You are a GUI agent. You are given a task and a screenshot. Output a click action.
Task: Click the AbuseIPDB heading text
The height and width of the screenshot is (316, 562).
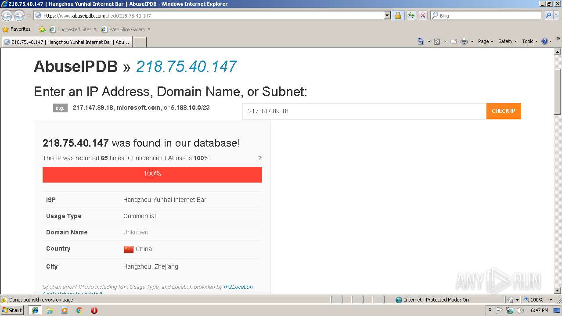(x=76, y=66)
